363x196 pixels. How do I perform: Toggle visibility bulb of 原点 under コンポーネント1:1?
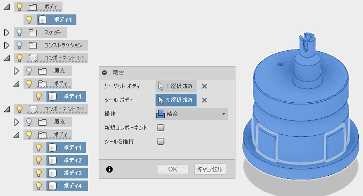(x=29, y=71)
